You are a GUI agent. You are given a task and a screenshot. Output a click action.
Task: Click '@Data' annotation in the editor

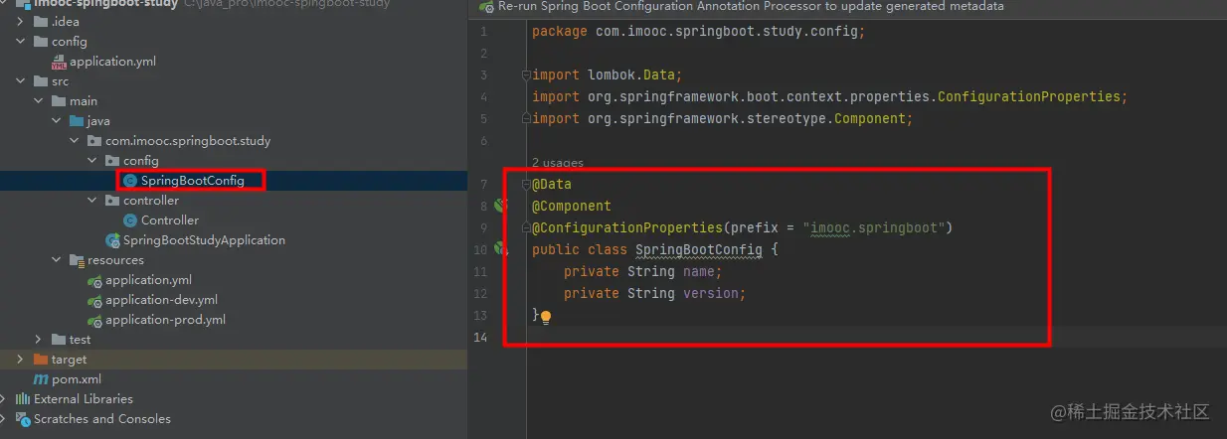[x=552, y=185]
